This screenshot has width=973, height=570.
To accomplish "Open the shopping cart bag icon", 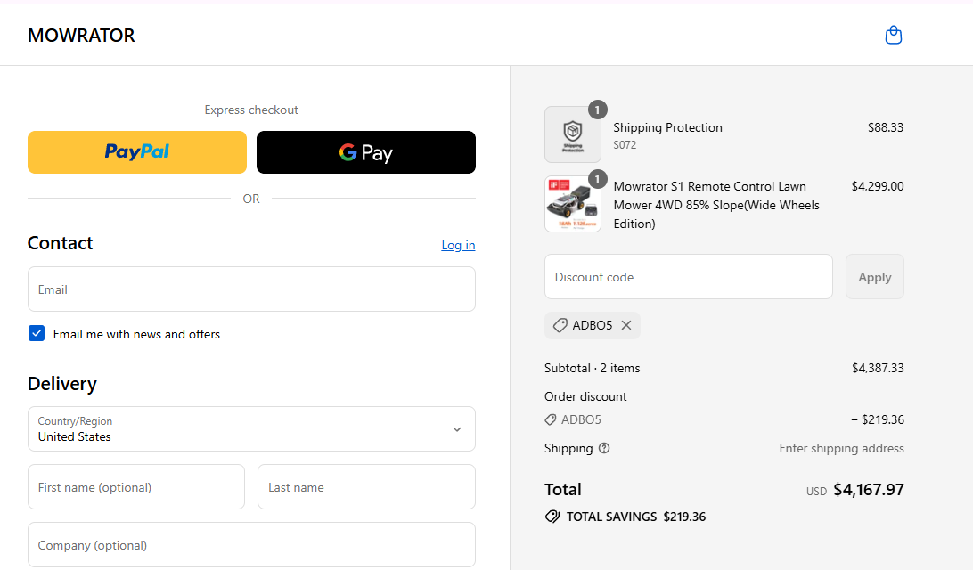I will 893,36.
